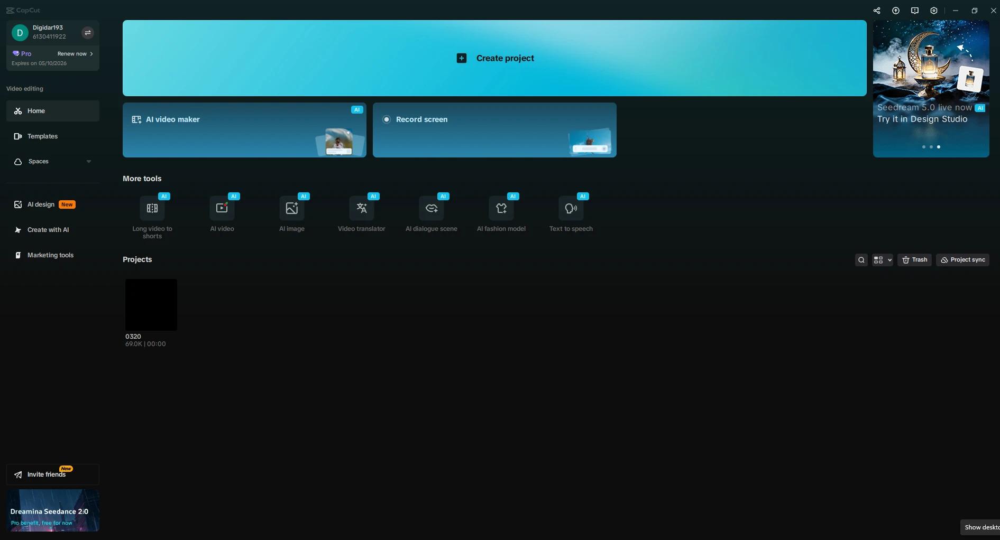Click the green D profile avatar
The height and width of the screenshot is (540, 1000).
click(x=20, y=33)
